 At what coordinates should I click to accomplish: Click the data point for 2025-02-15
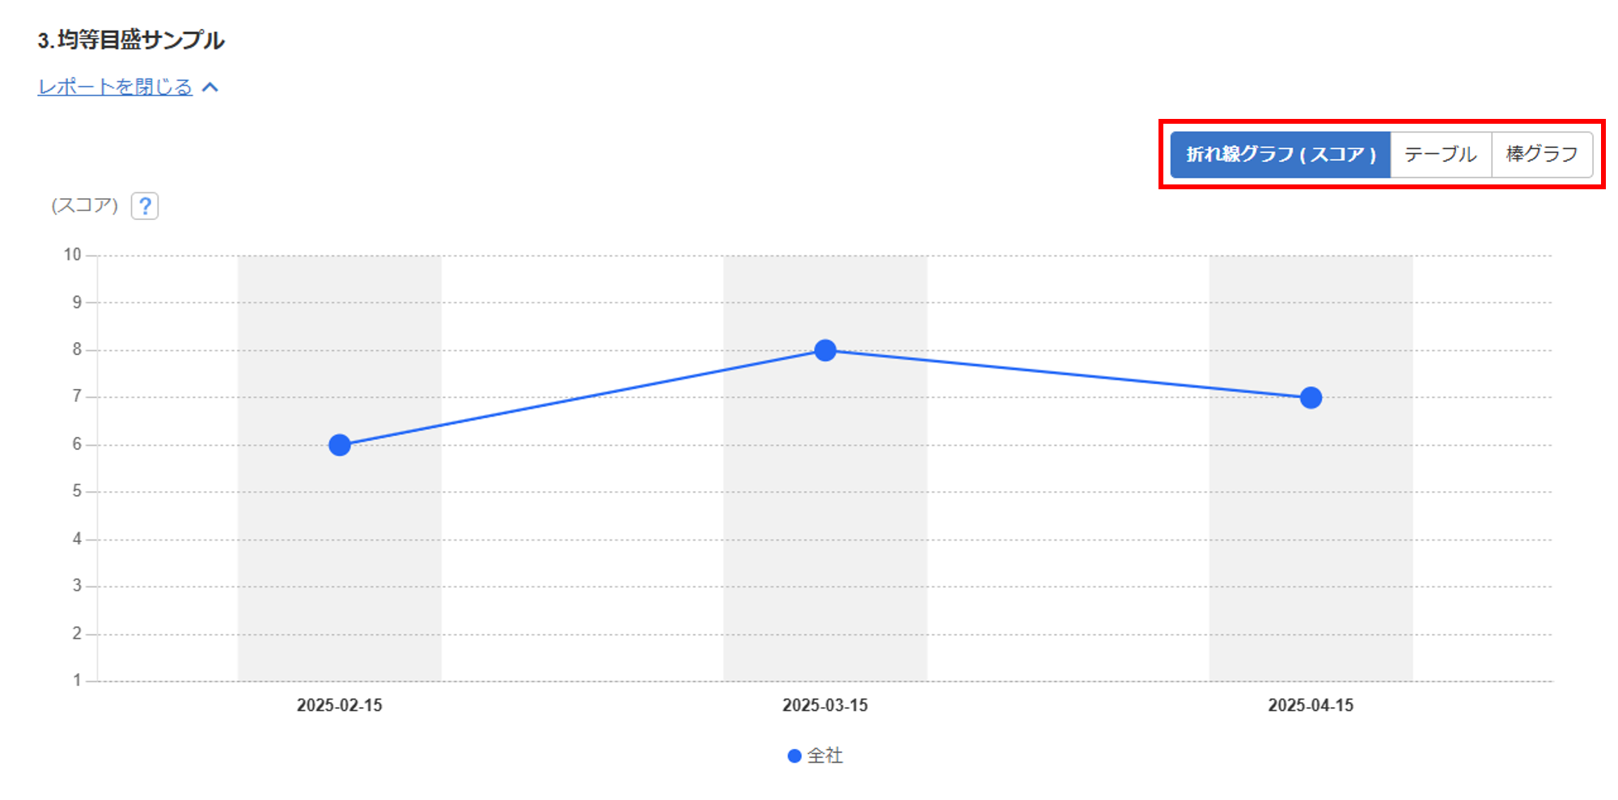[x=340, y=445]
